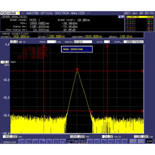Viewport: 155px width, 155px height.
Task: Click the peak marker on spectrum trace
Action: [x=77, y=69]
